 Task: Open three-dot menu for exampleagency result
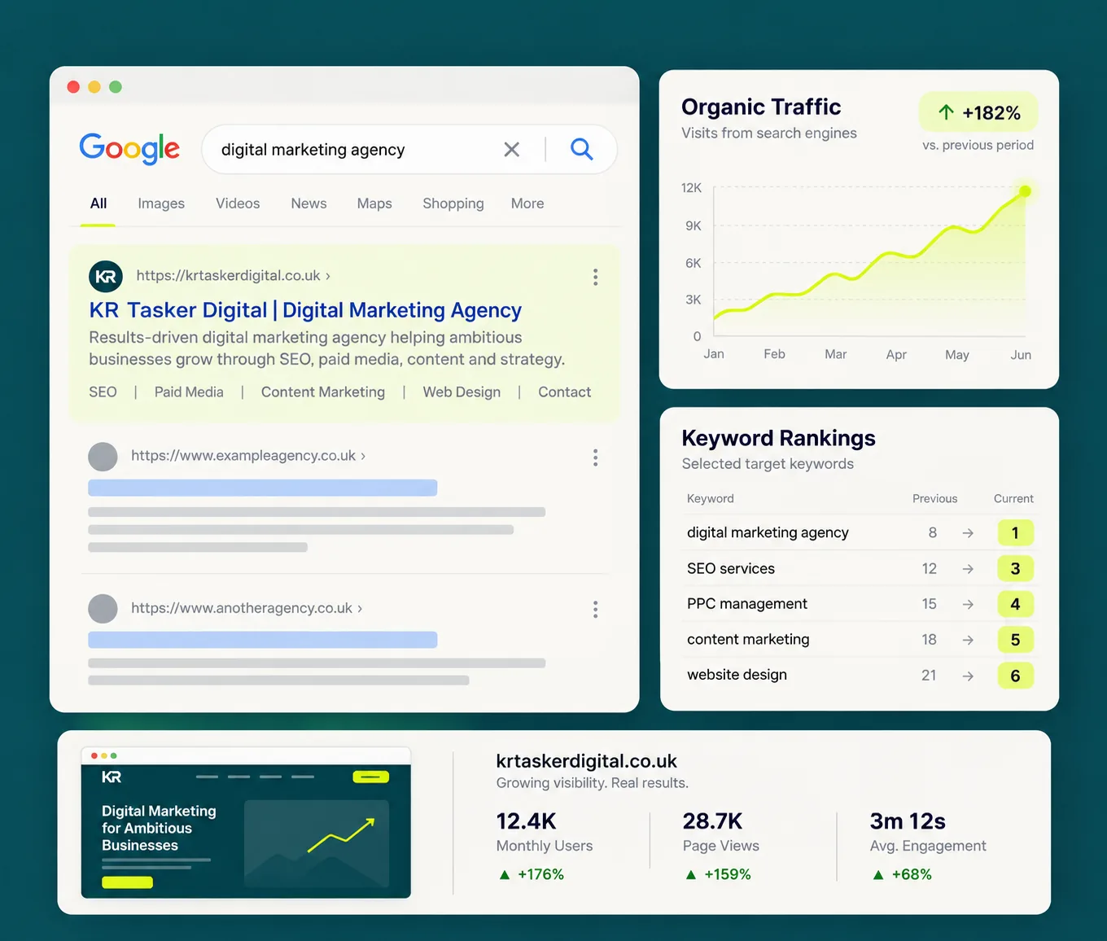[x=596, y=457]
